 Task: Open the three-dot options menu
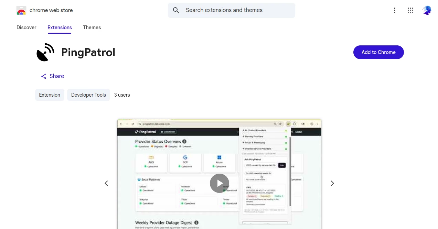[x=394, y=10]
